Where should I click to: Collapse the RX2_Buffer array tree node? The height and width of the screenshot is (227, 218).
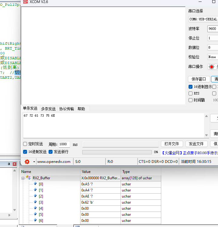23,178
